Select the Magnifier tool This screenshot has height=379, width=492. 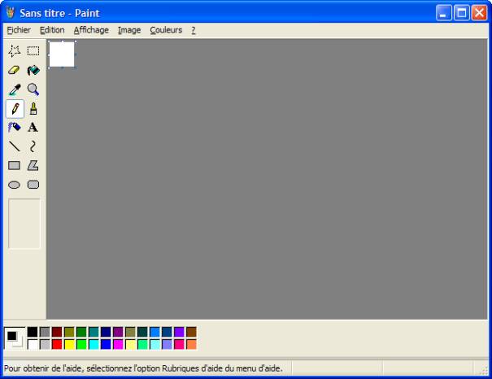click(33, 89)
